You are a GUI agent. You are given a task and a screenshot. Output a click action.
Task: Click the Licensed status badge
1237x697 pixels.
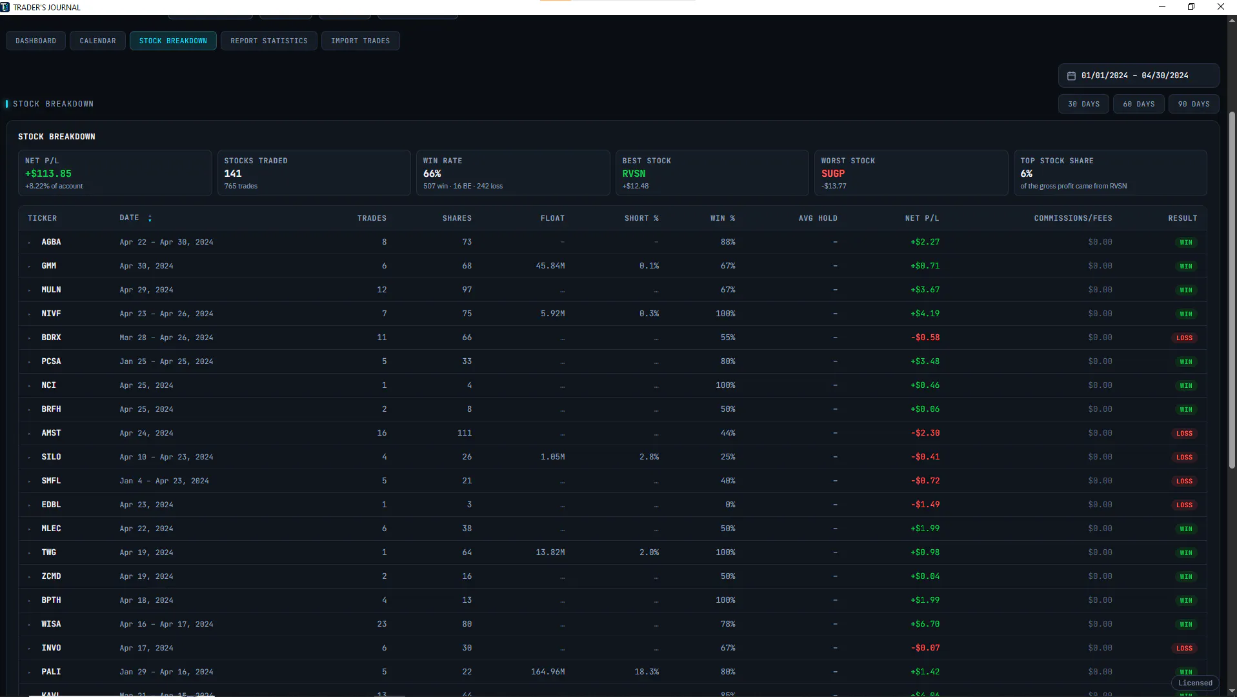tap(1195, 683)
